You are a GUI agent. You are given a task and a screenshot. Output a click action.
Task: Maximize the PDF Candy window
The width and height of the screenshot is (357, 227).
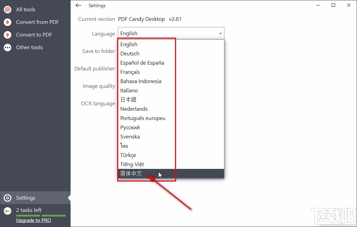[333, 5]
